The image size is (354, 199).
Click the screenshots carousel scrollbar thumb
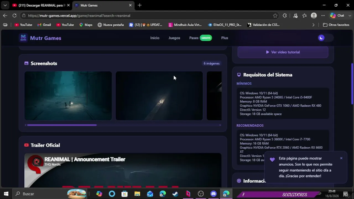coord(62,125)
